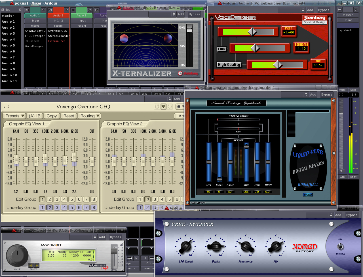Viewport: 363px width, 277px height.
Task: Select Graphic EQ View 1 tab
Action: pos(27,124)
